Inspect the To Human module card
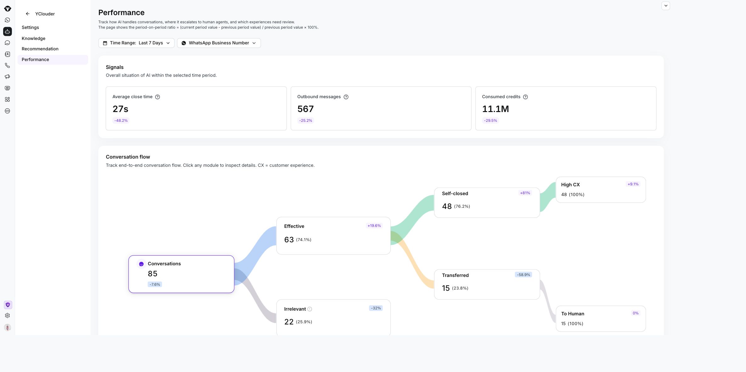The image size is (746, 372). (601, 319)
